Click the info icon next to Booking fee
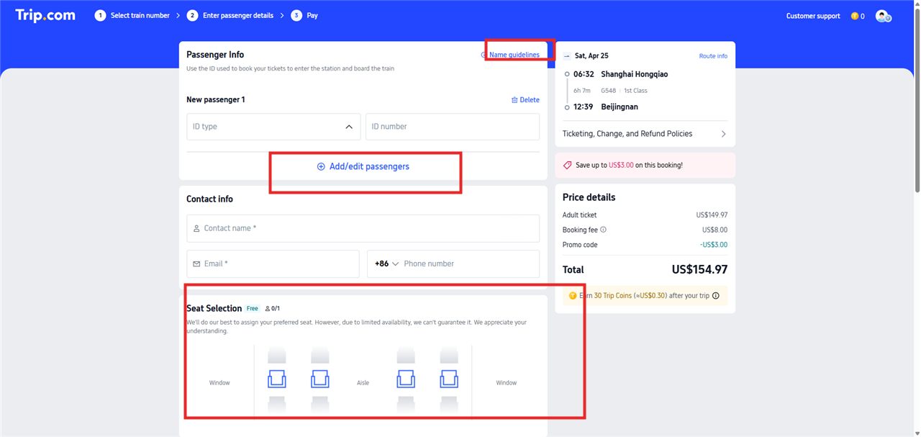 602,230
